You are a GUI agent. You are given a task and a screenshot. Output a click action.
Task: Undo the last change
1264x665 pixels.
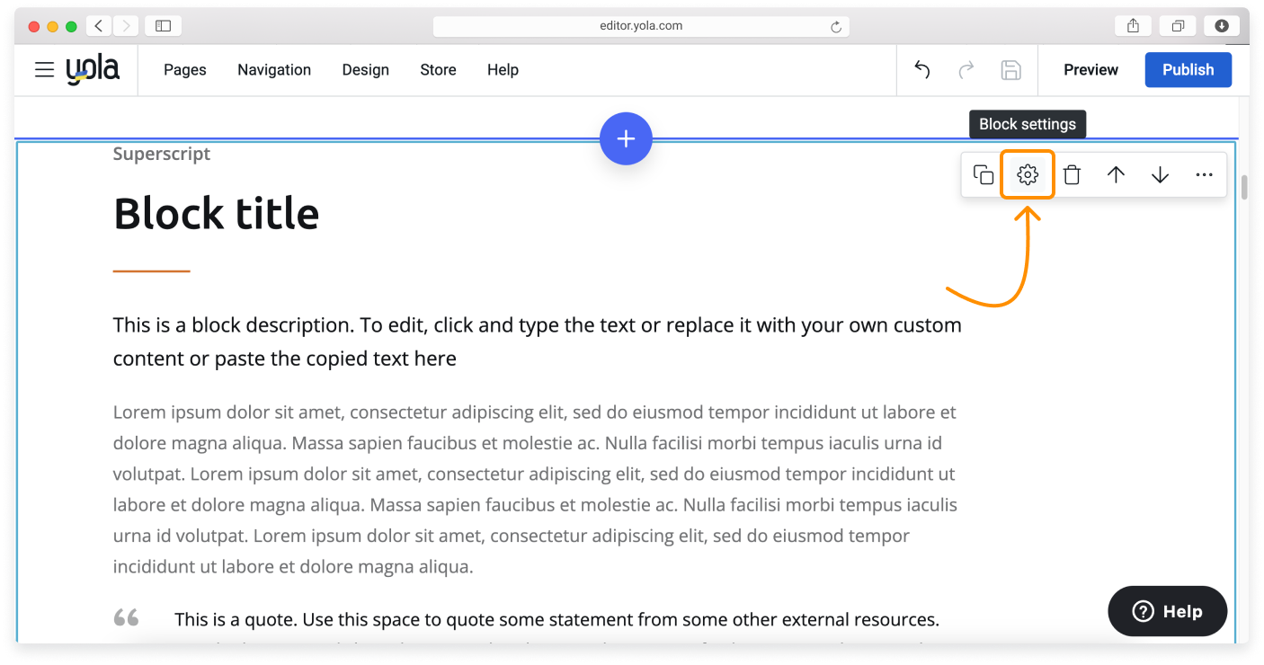point(922,70)
